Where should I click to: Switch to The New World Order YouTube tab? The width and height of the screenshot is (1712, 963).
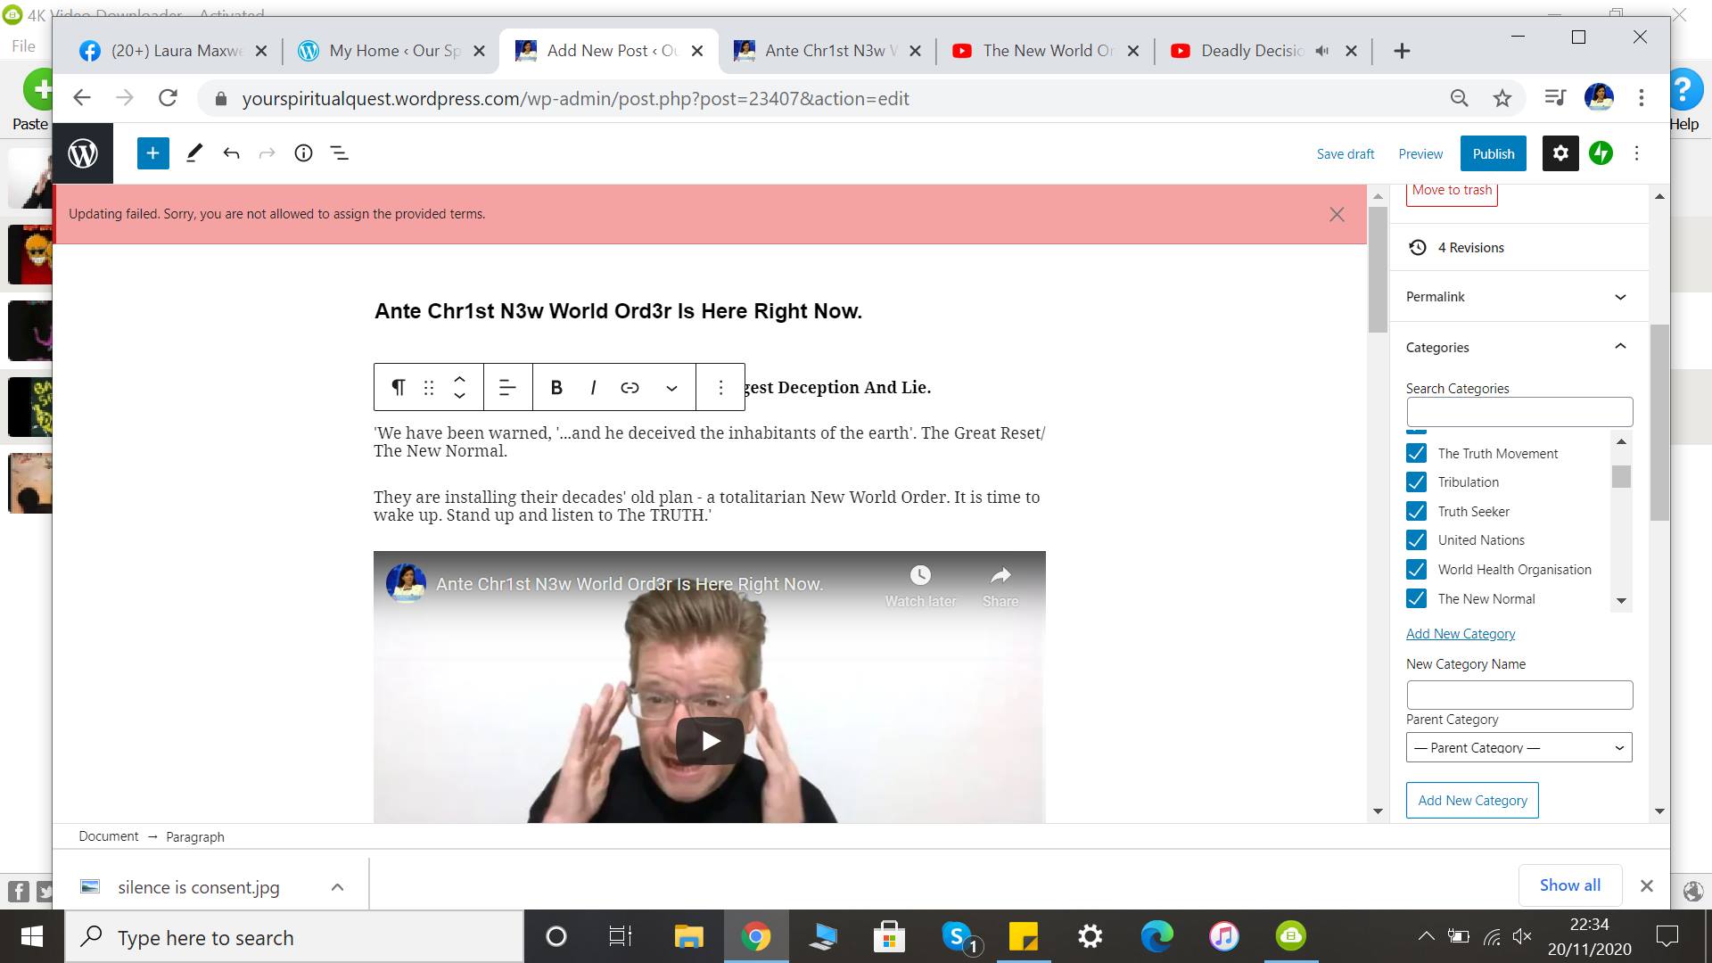pyautogui.click(x=1047, y=51)
